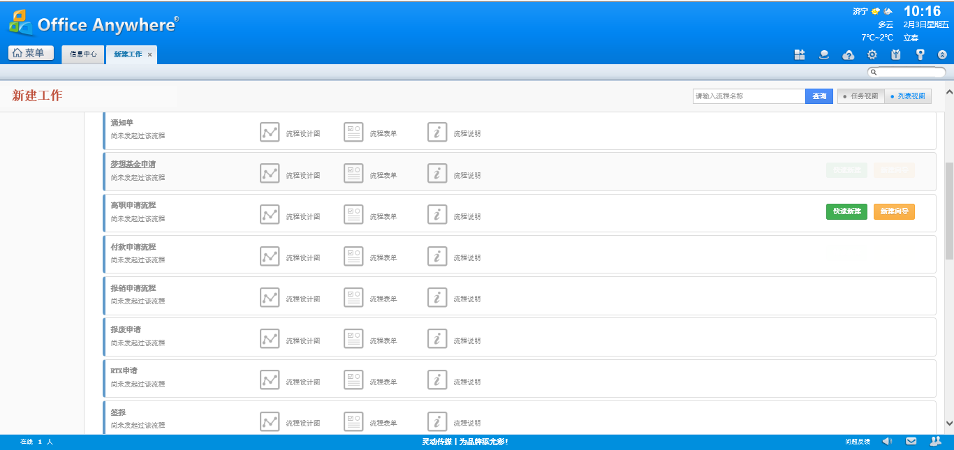The width and height of the screenshot is (954, 450).
Task: Close the 新建工作 tab
Action: [x=149, y=54]
